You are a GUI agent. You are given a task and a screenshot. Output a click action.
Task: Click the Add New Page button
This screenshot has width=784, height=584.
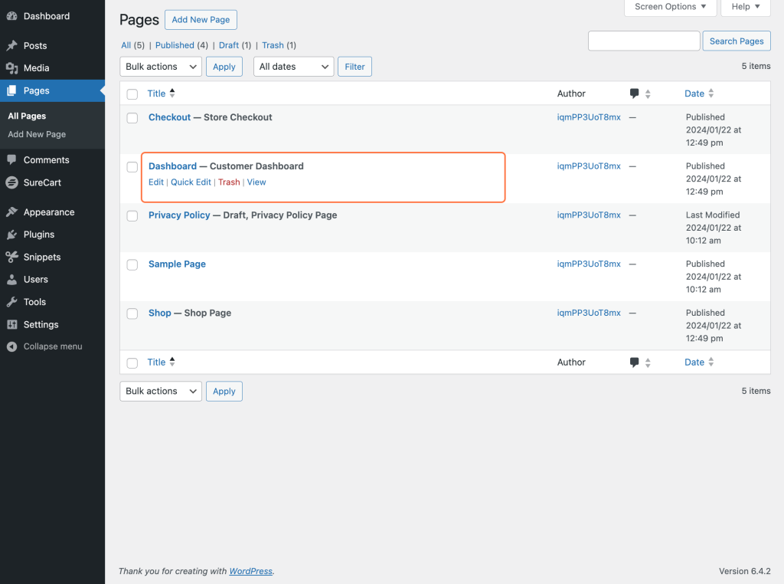click(201, 19)
